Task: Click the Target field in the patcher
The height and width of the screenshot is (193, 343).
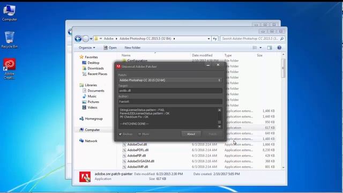Action: [170, 91]
